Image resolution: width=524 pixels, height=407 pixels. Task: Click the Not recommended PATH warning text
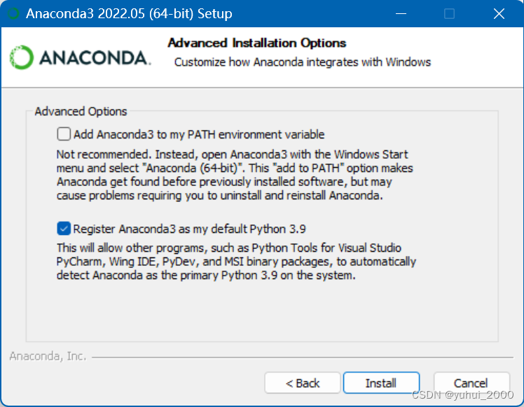(x=235, y=175)
